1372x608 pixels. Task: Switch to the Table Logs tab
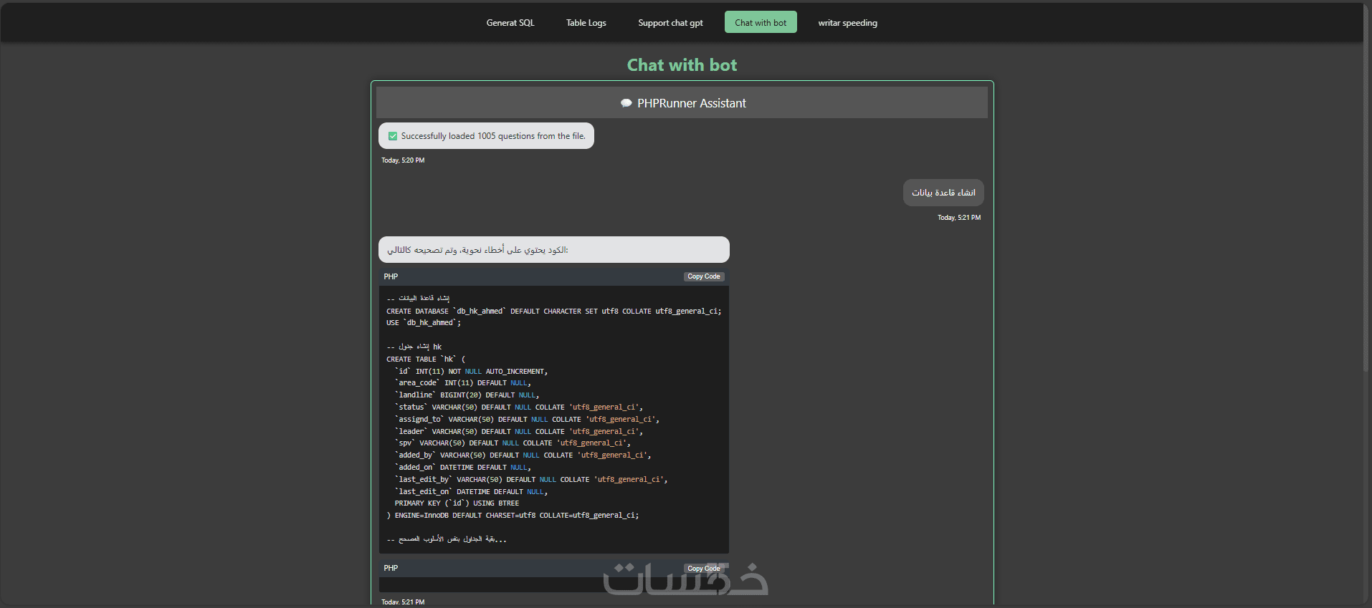(586, 23)
